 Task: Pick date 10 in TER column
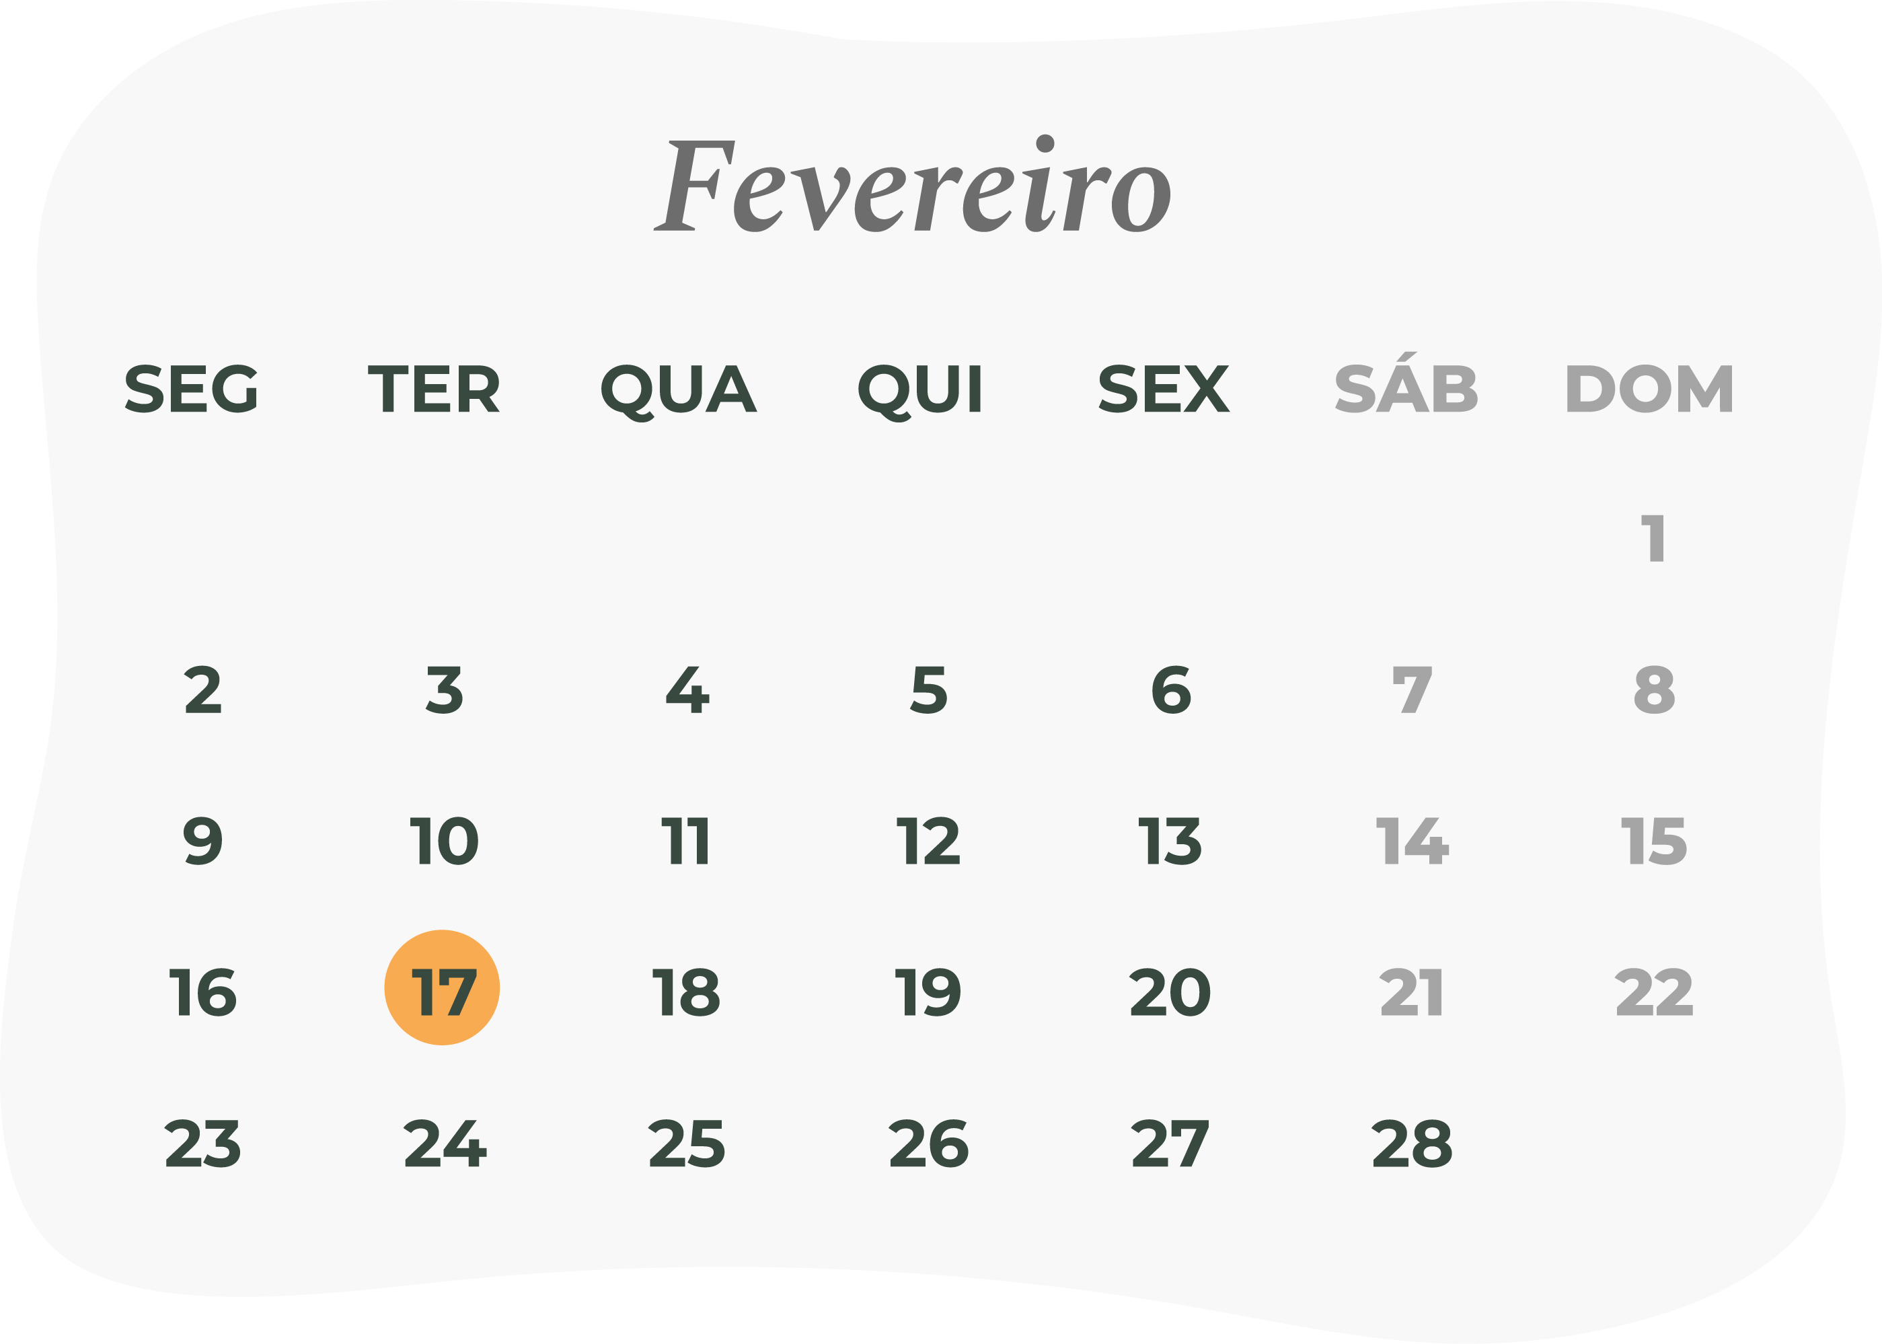tap(444, 841)
